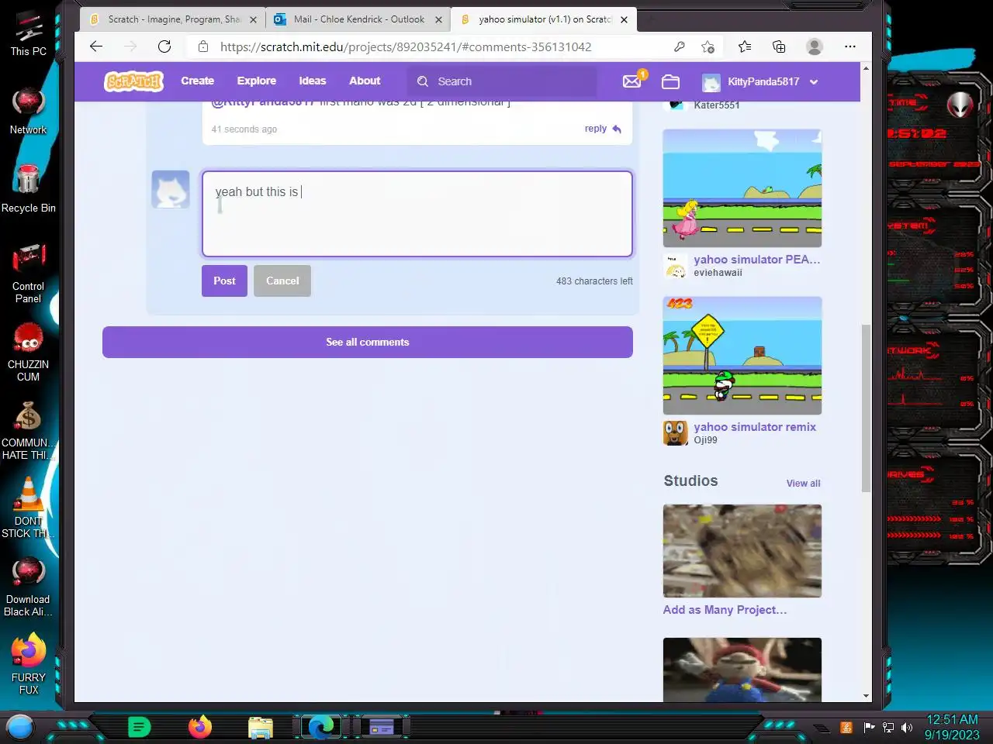Viewport: 993px width, 744px height.
Task: Open the password key icon in address bar
Action: 680,46
